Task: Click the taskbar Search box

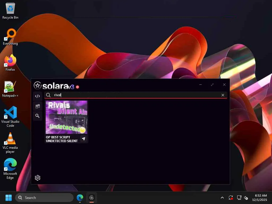Action: tap(44, 198)
